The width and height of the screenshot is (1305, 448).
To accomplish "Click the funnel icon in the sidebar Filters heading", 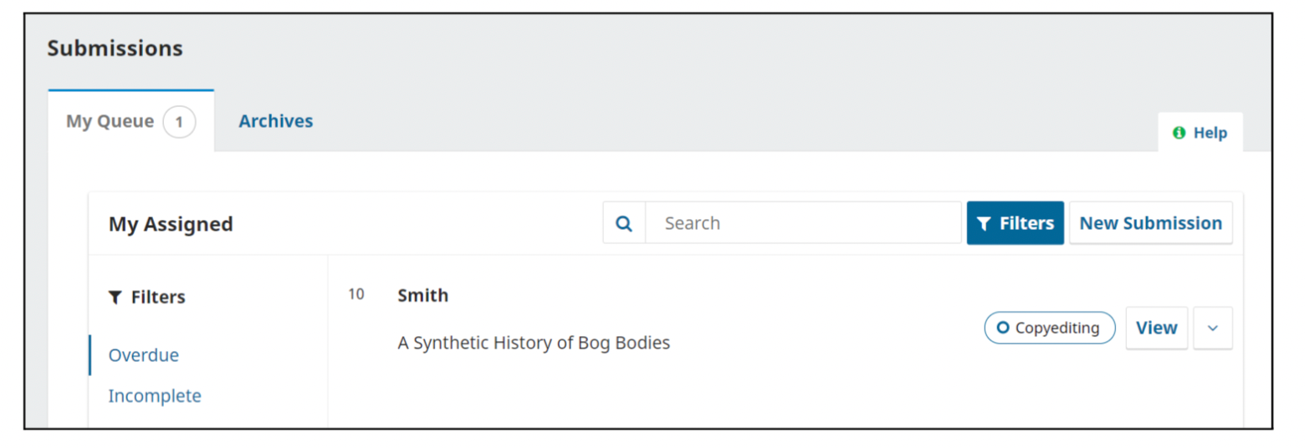I will pyautogui.click(x=115, y=298).
